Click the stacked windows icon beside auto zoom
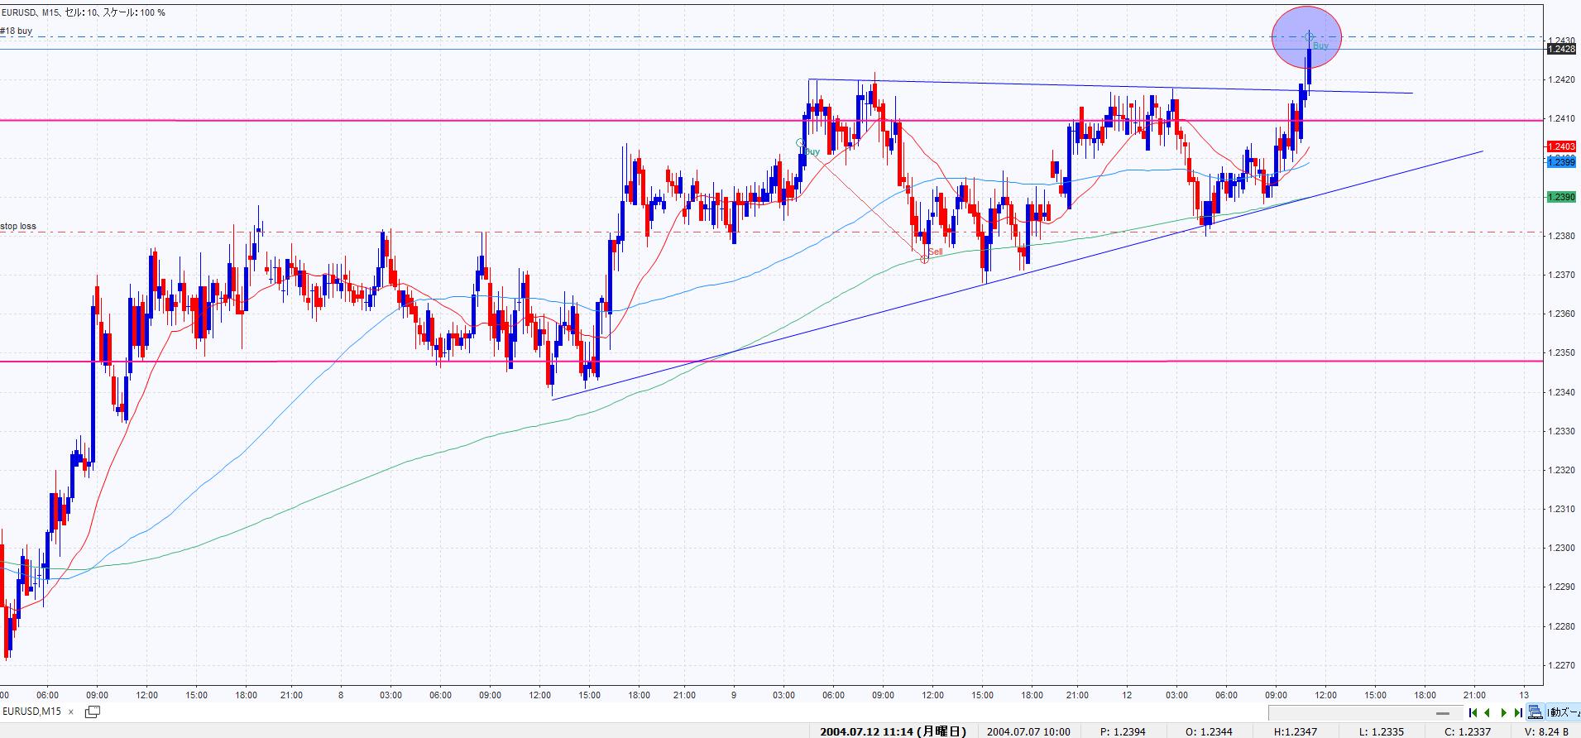This screenshot has height=738, width=1581. click(x=1535, y=712)
